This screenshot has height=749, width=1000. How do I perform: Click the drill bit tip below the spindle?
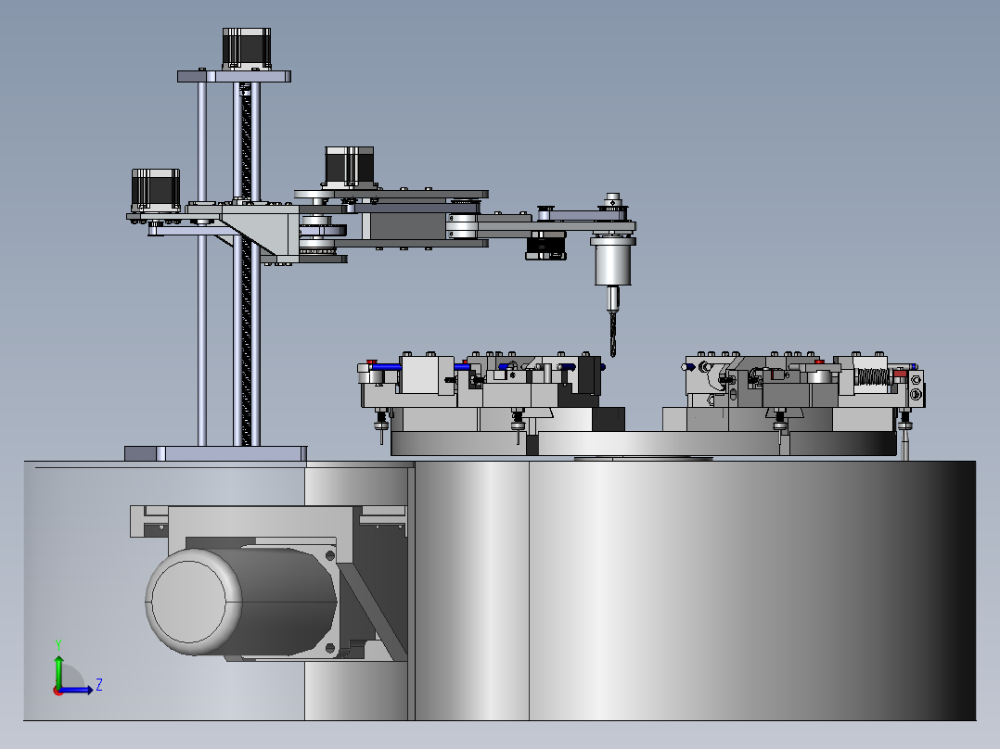click(613, 334)
